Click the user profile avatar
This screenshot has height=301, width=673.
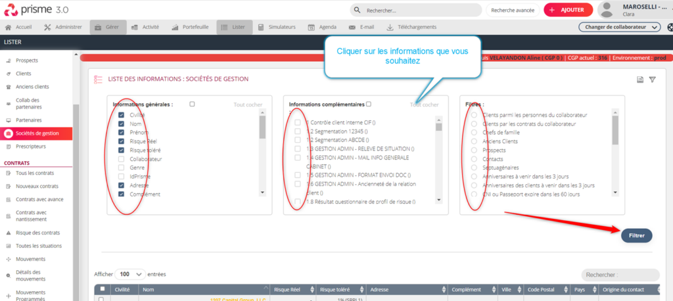tap(611, 10)
